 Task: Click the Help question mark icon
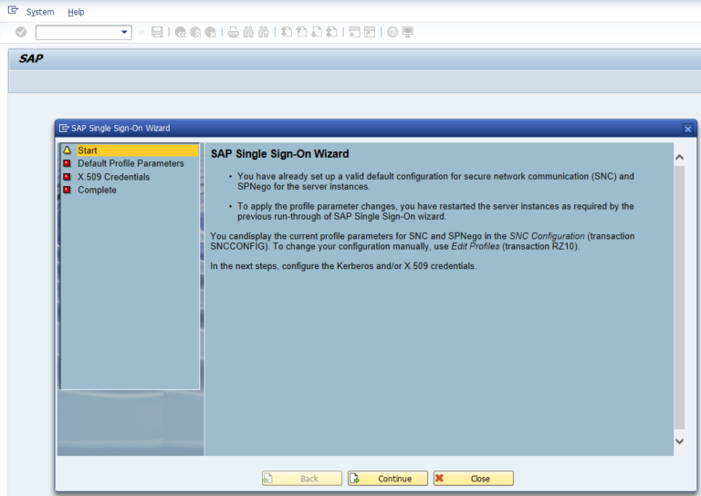pyautogui.click(x=392, y=32)
